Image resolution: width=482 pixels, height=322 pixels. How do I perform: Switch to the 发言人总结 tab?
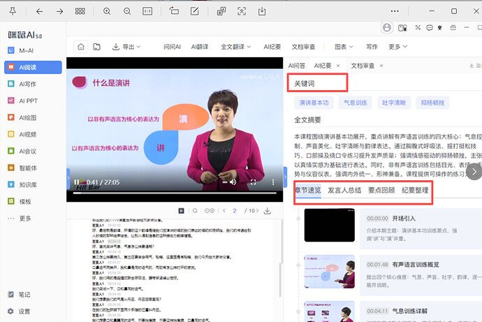click(344, 190)
